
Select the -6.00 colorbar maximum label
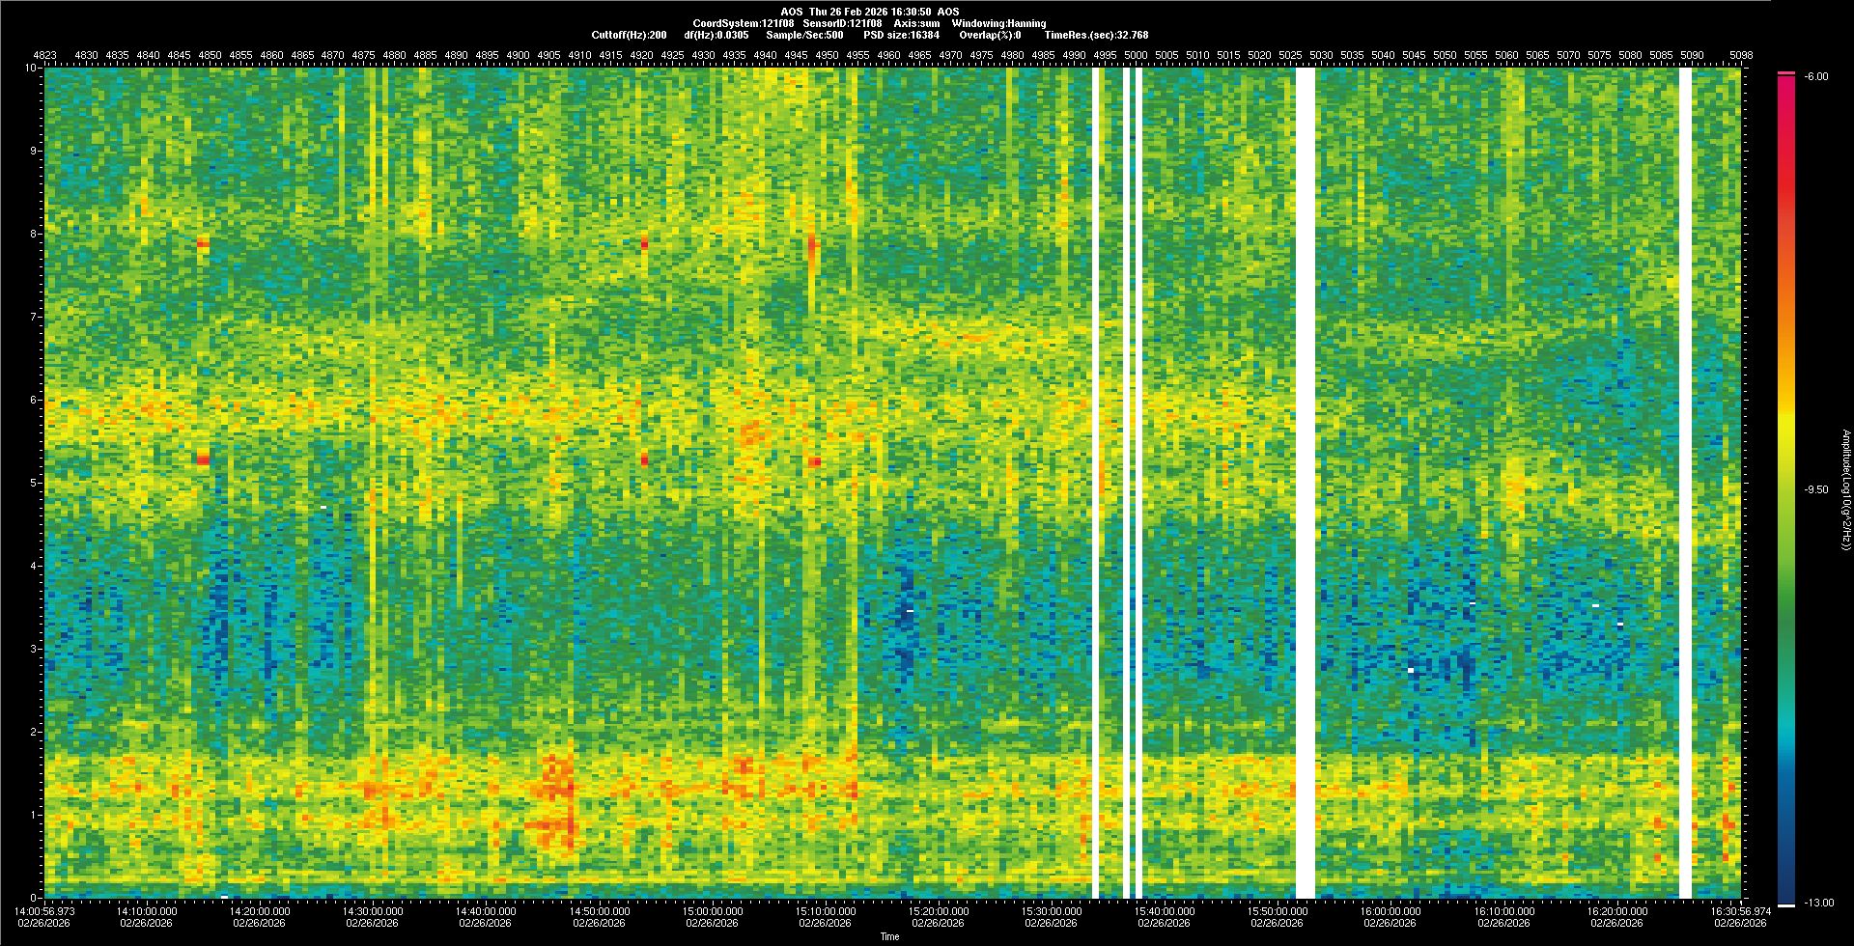[1815, 76]
